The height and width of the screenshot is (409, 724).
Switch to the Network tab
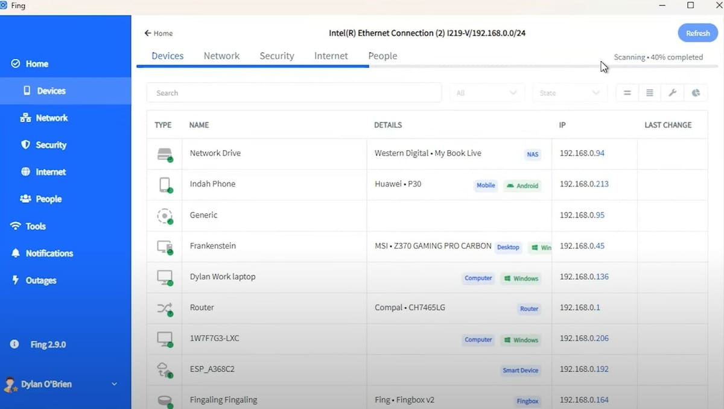221,55
